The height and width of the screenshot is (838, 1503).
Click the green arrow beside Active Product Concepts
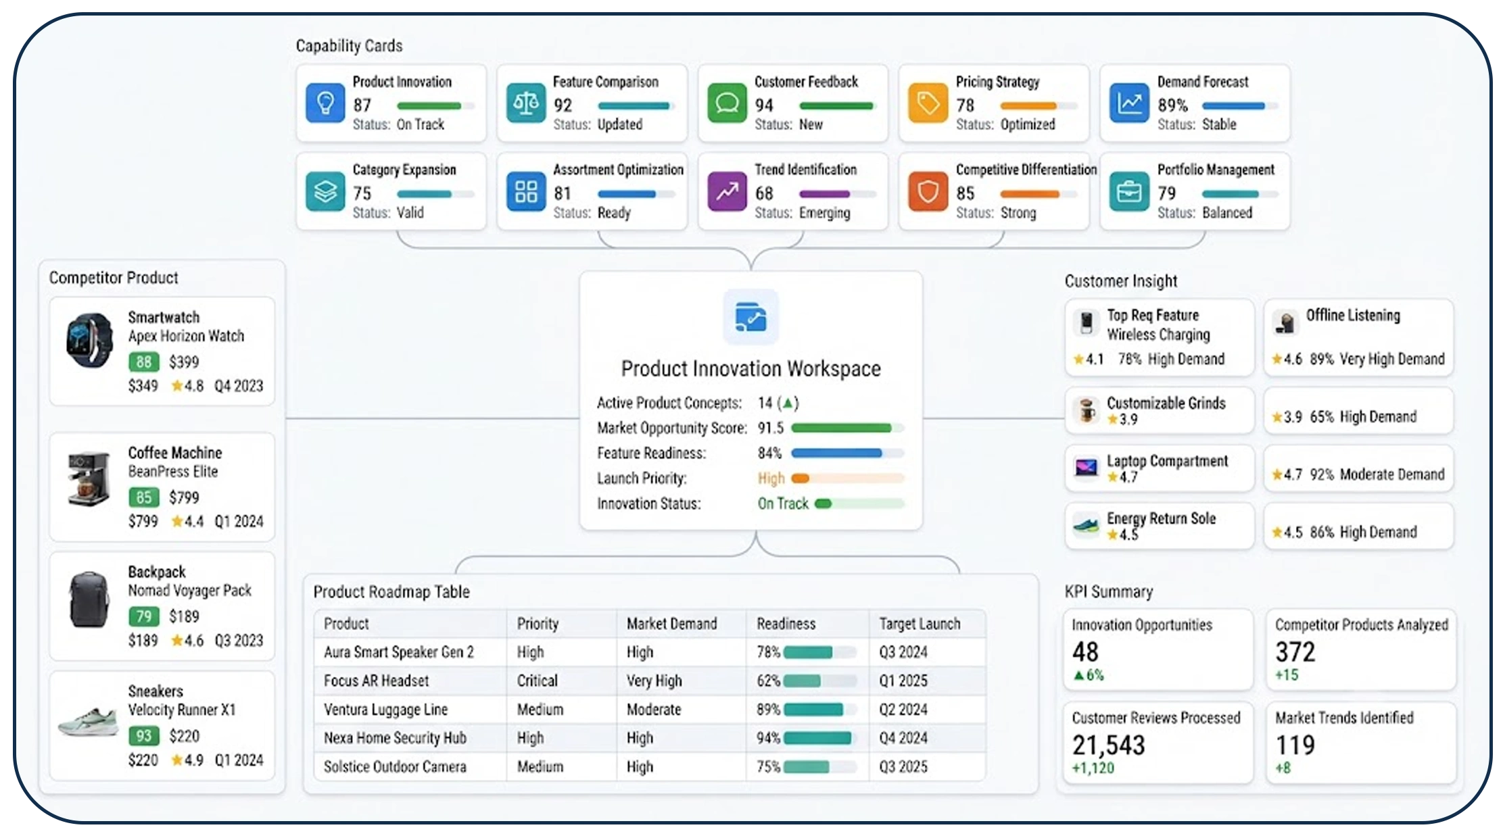[x=788, y=403]
